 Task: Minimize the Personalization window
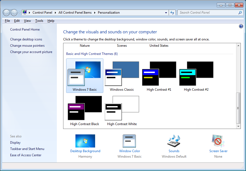click(x=221, y=5)
